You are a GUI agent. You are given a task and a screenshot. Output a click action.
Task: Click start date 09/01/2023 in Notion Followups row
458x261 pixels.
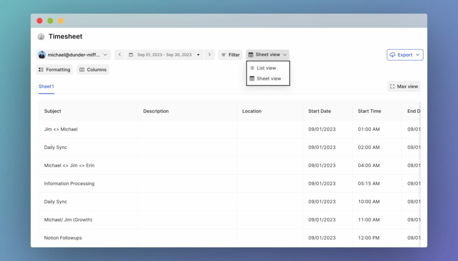pyautogui.click(x=328, y=238)
